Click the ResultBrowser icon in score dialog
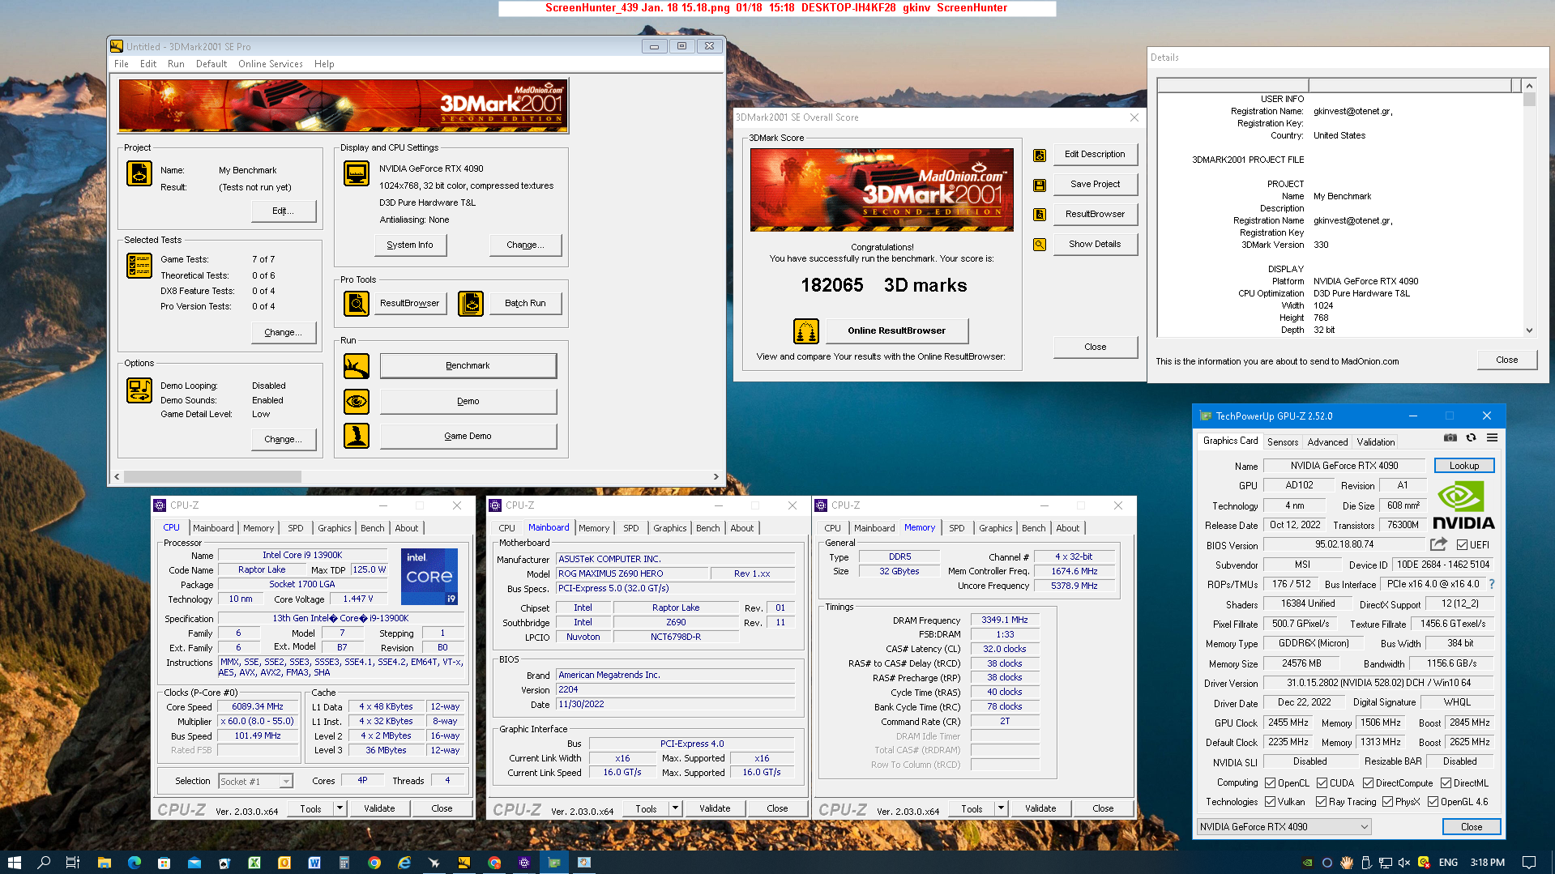Viewport: 1555px width, 874px height. point(1040,215)
